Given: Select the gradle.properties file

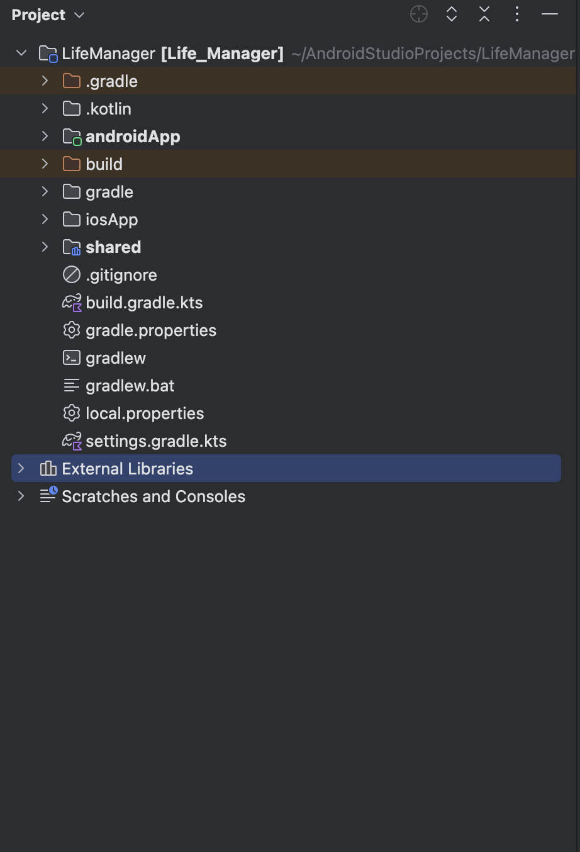Looking at the screenshot, I should click(x=151, y=330).
